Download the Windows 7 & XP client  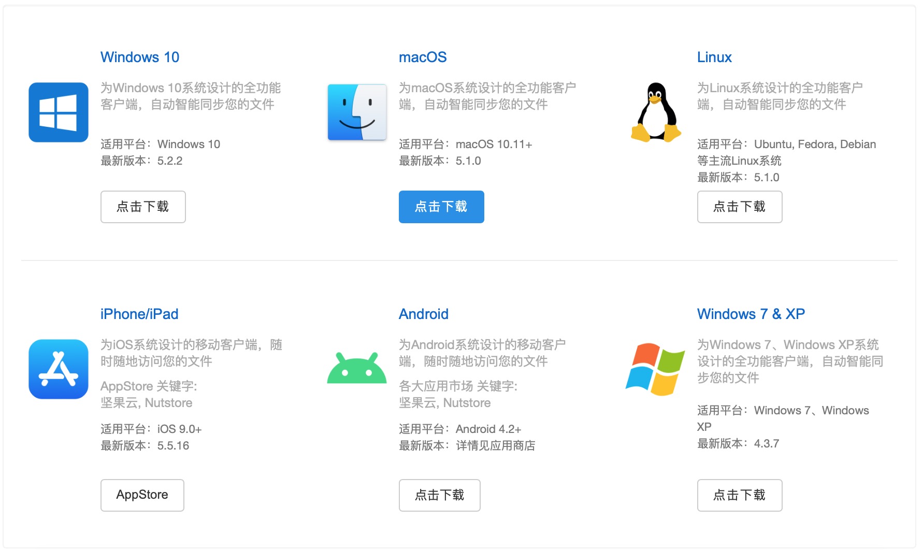740,495
